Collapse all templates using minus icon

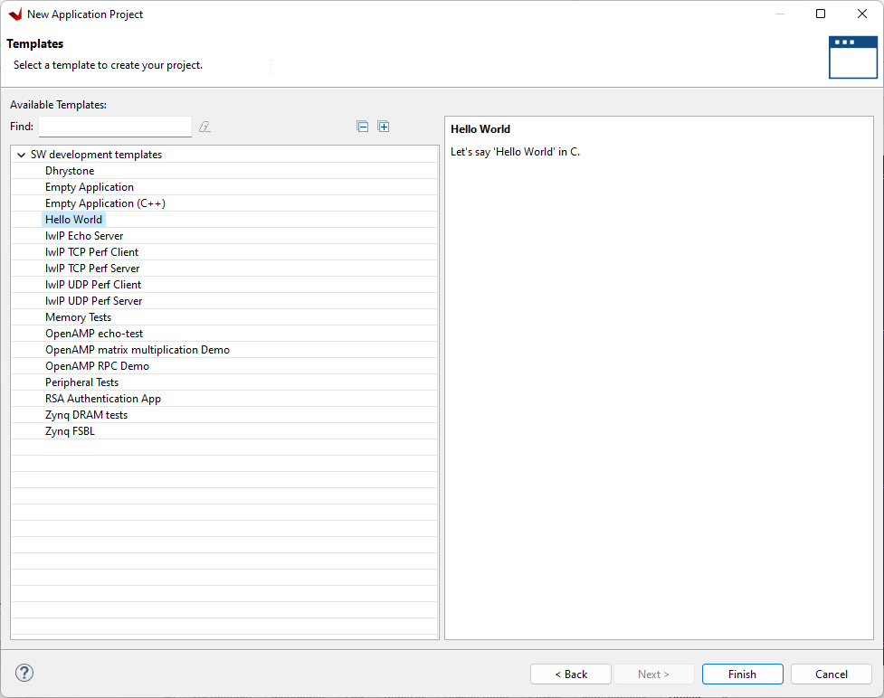pos(363,127)
